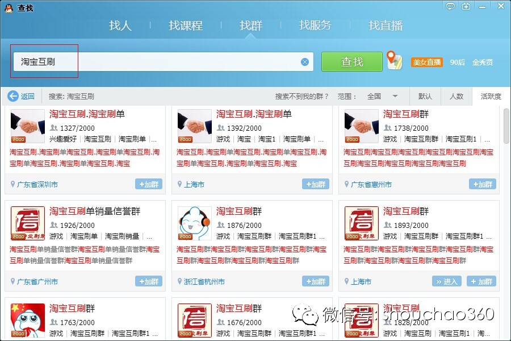Sort results by 人数
The width and height of the screenshot is (511, 341).
456,96
